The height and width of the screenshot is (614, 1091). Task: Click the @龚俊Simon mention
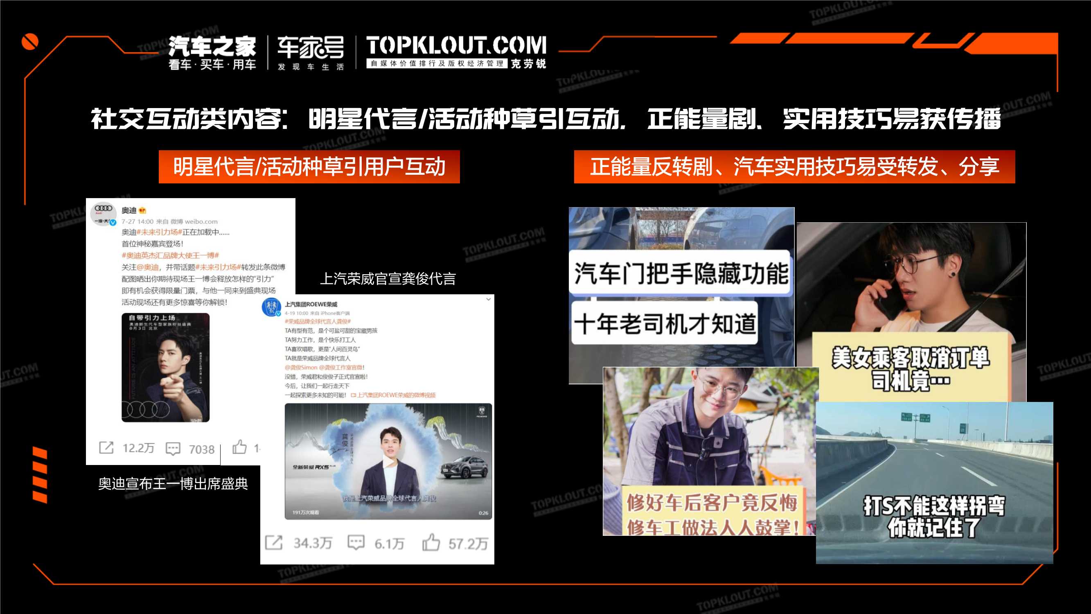pyautogui.click(x=301, y=368)
